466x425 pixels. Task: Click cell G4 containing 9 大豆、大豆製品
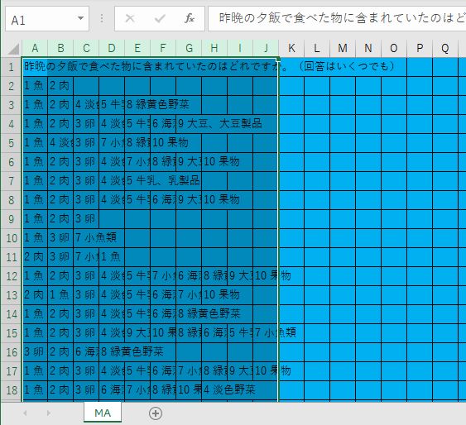tap(189, 124)
